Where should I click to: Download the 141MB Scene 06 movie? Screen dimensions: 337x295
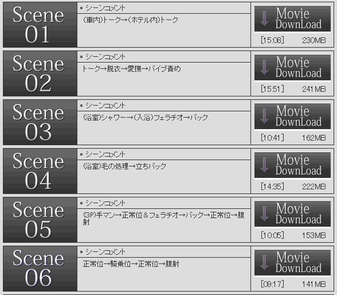pos(292,263)
